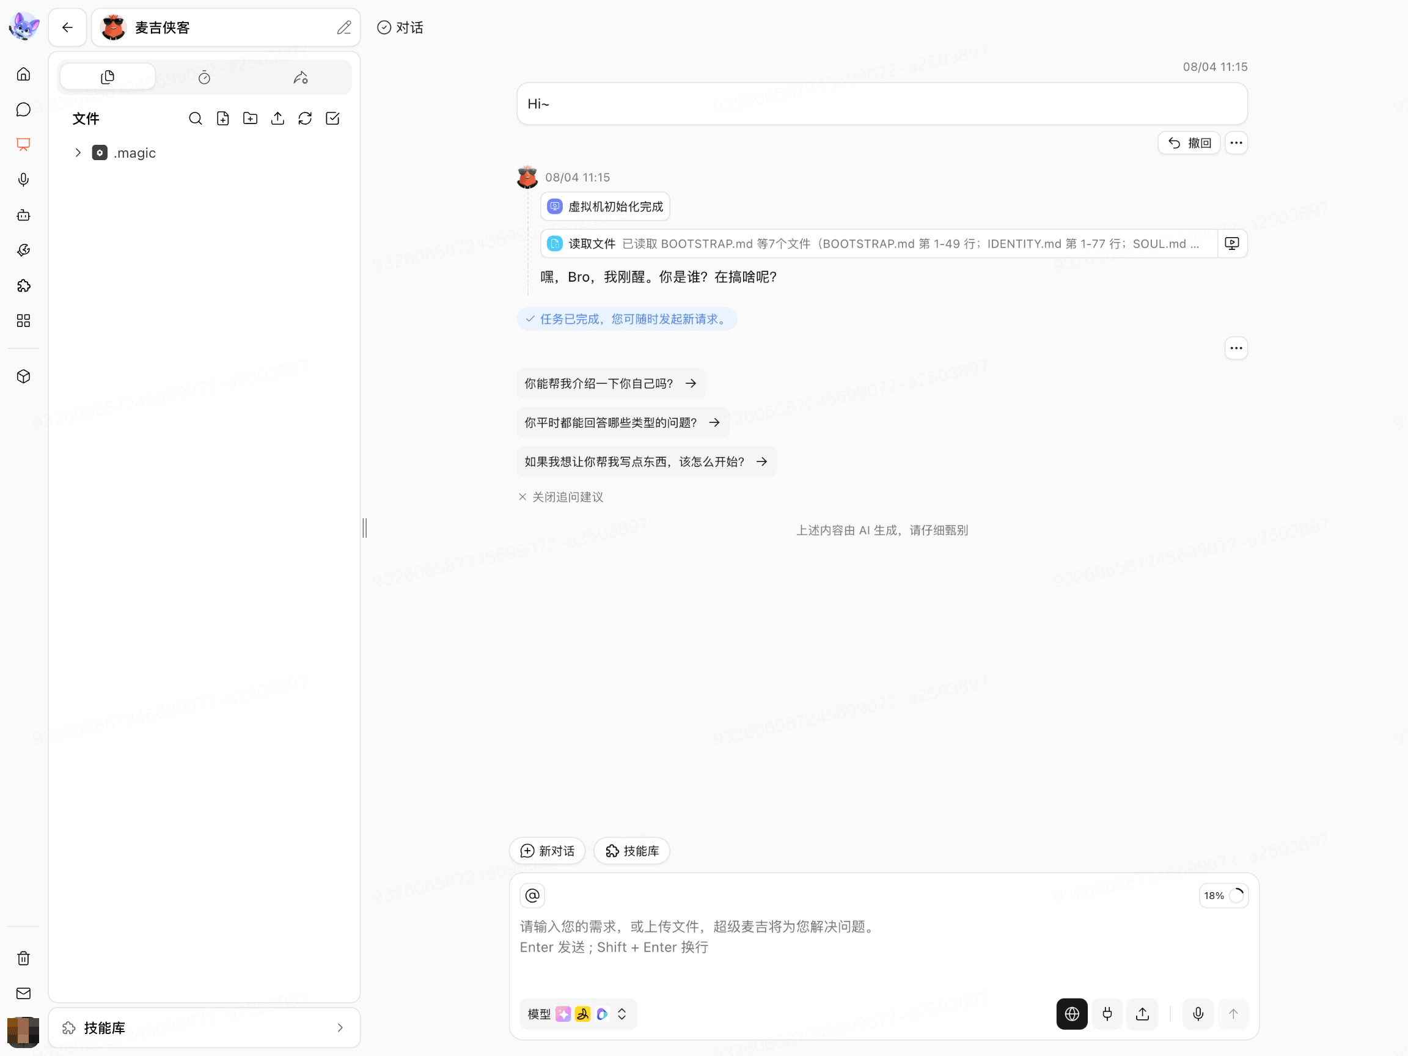The height and width of the screenshot is (1056, 1408).
Task: Toggle the plug connector button
Action: tap(1107, 1014)
